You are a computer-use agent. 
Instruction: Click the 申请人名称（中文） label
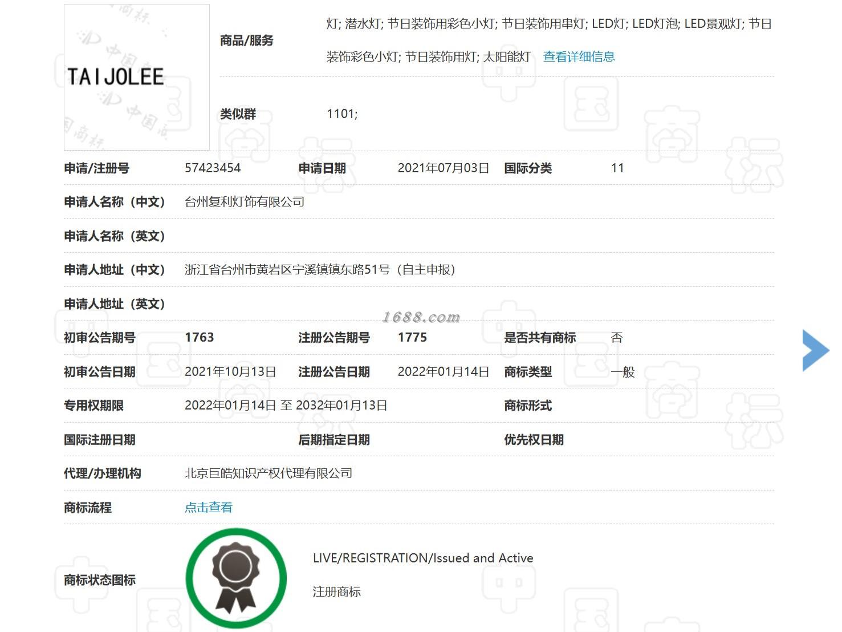(x=115, y=201)
